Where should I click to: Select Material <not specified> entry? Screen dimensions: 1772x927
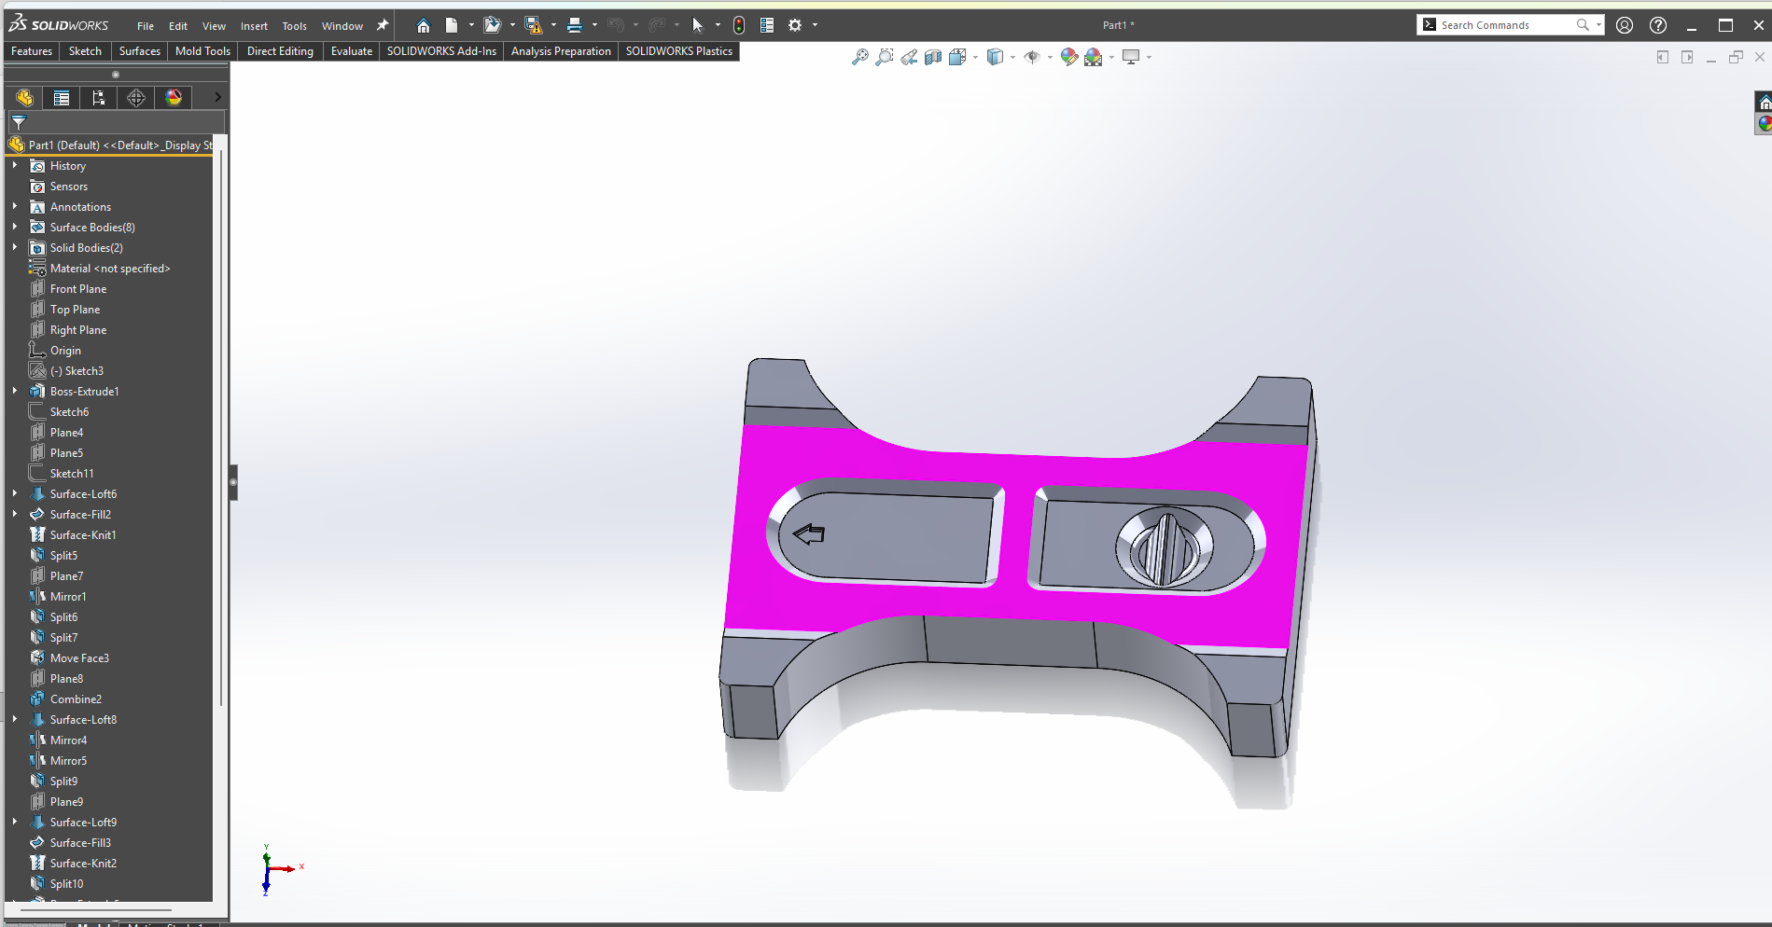109,269
